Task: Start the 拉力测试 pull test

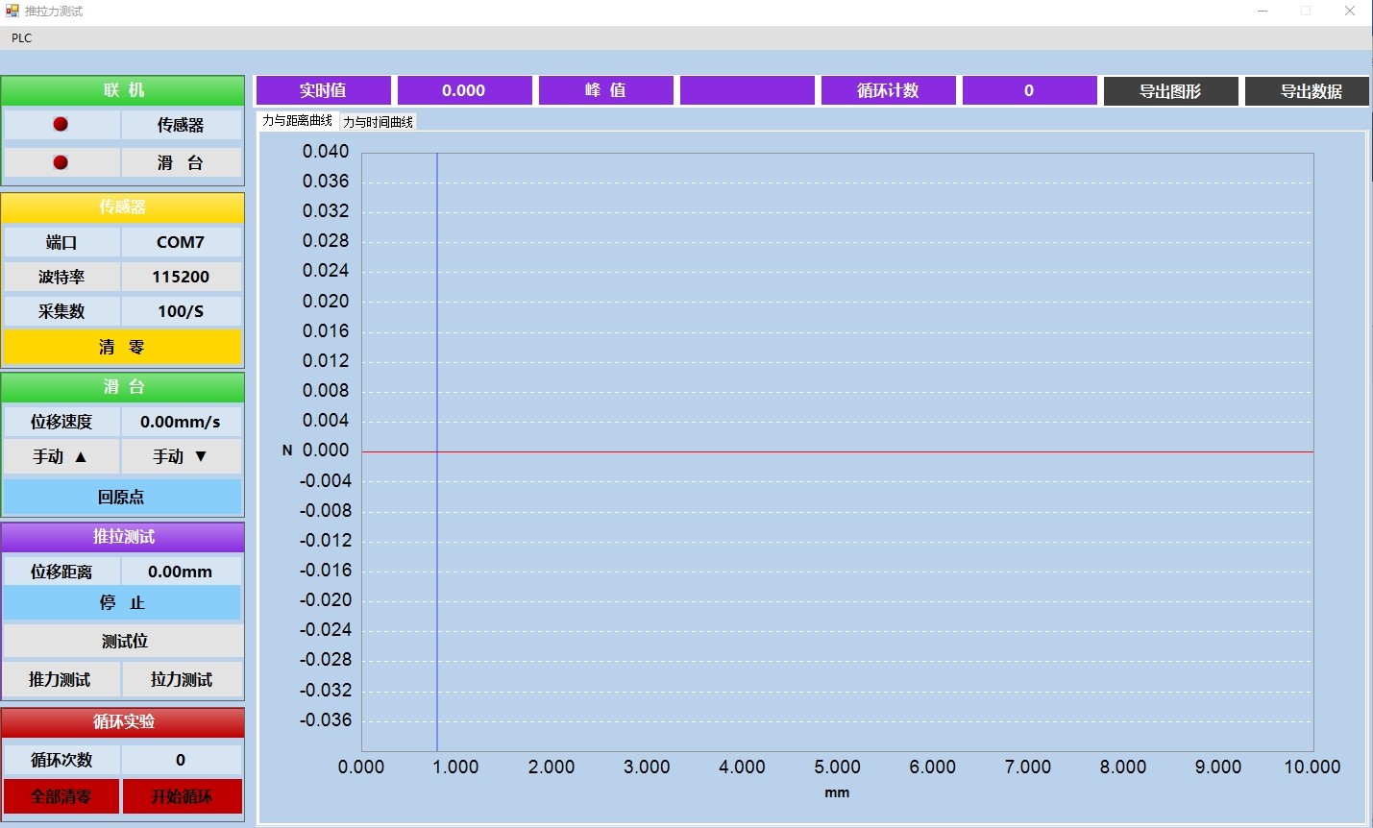Action: [x=182, y=679]
